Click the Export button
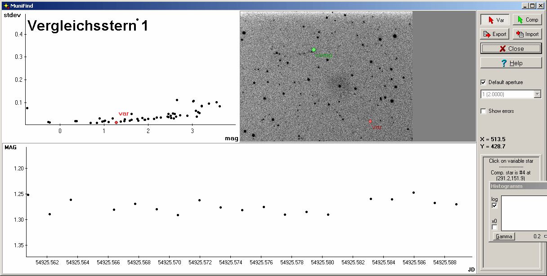547x276 pixels. coord(495,34)
